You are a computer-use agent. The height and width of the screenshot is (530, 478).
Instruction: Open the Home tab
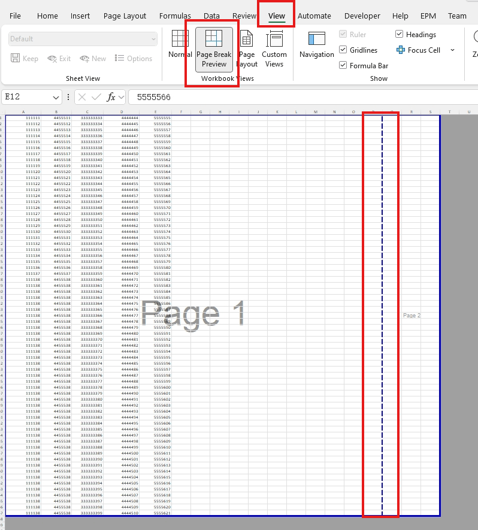pos(47,16)
